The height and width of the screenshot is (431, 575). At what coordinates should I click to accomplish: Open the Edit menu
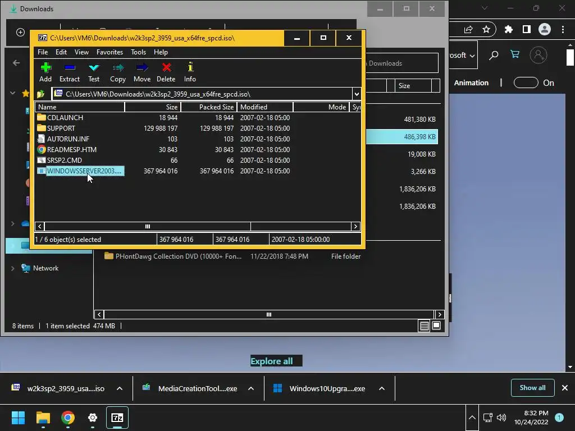(61, 52)
